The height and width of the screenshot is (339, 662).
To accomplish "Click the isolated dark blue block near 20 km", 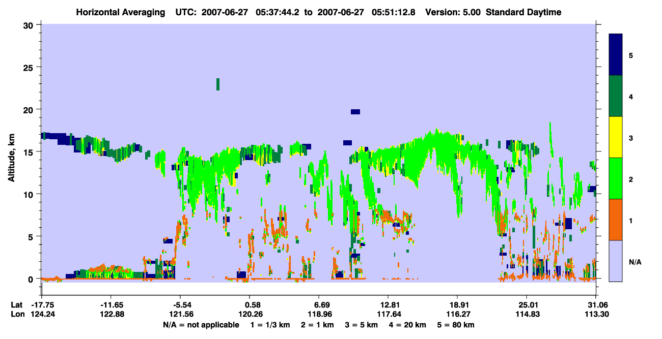I will pos(355,112).
